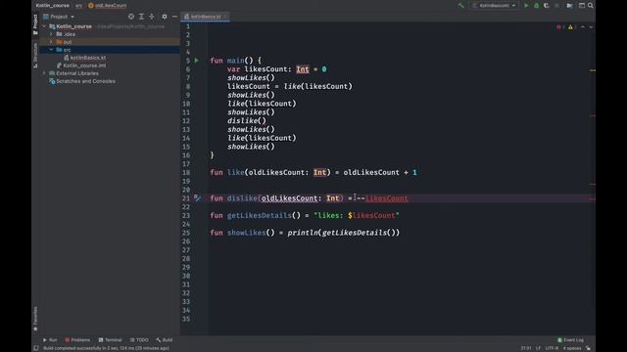
Task: Start debugging with the green bug icon
Action: [x=537, y=6]
